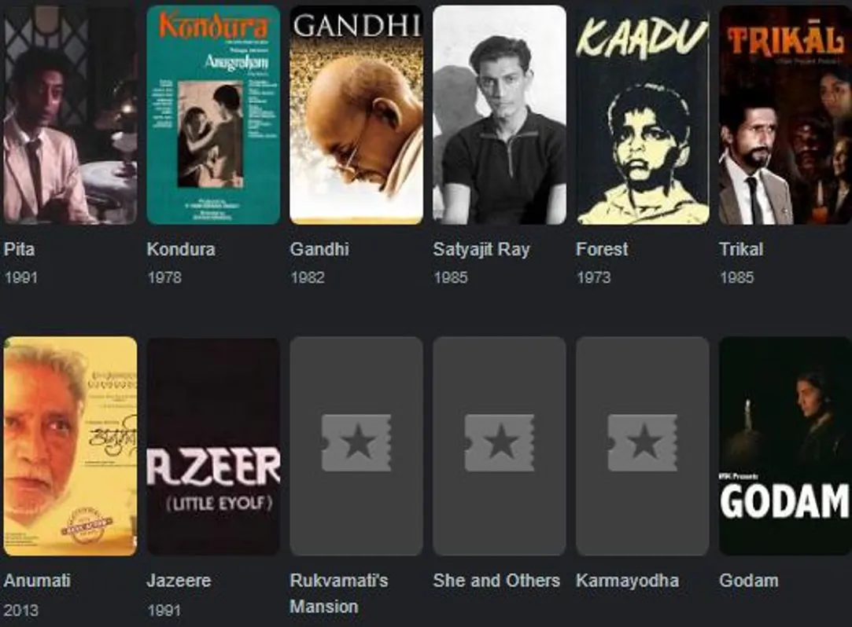Viewport: 852px width, 627px height.
Task: Click the Jazeere Little Eyolf poster
Action: (x=213, y=445)
